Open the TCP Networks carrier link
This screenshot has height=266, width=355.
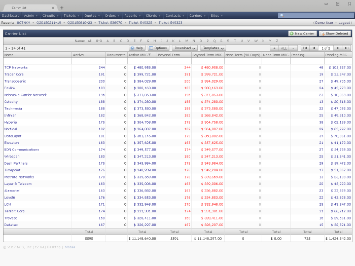pos(16,67)
